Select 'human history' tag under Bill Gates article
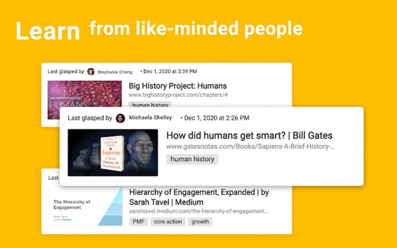Viewport: 397px width, 248px height. (192, 159)
